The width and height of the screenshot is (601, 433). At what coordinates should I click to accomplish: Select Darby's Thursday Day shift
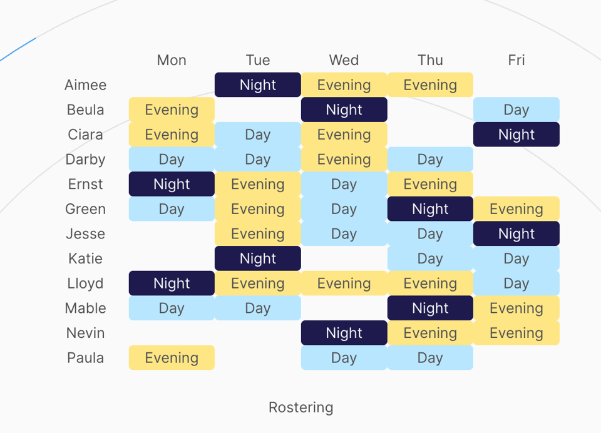(x=430, y=160)
